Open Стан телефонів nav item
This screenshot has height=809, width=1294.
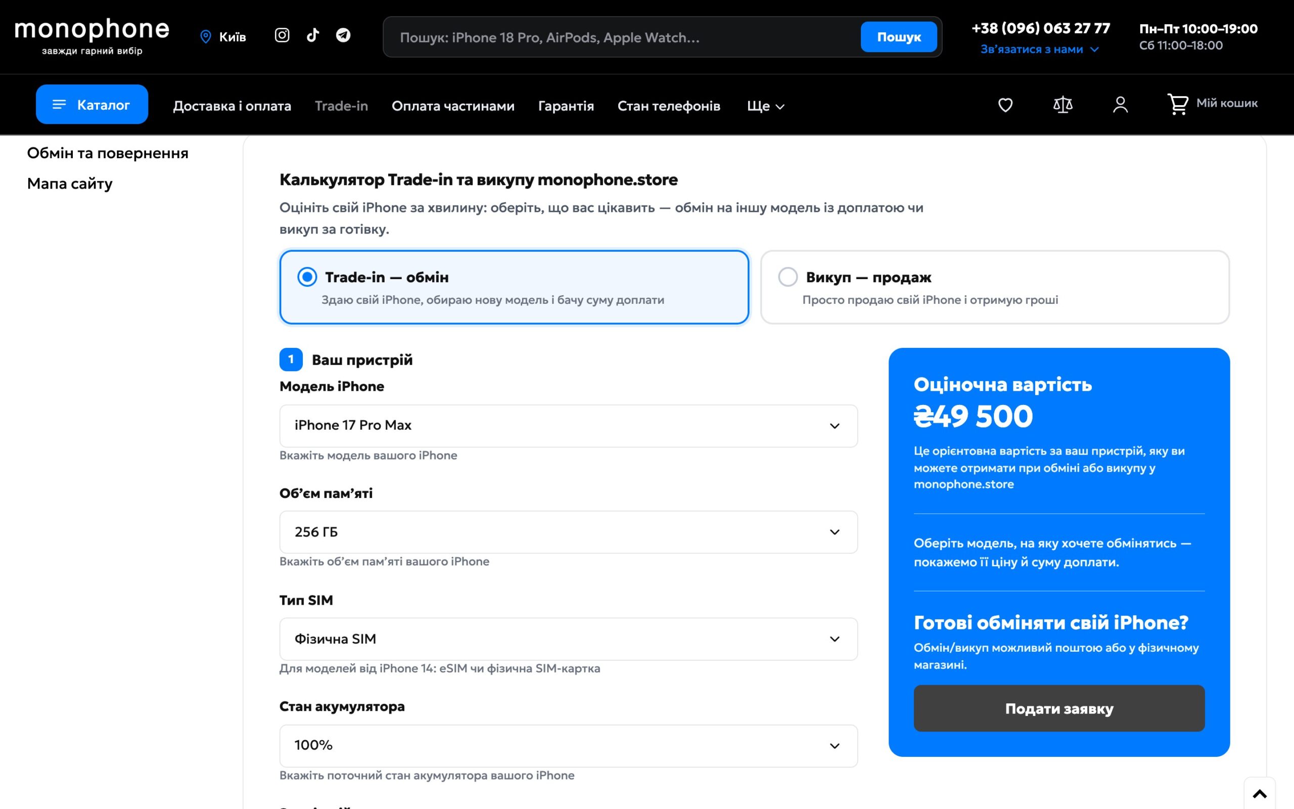click(668, 106)
